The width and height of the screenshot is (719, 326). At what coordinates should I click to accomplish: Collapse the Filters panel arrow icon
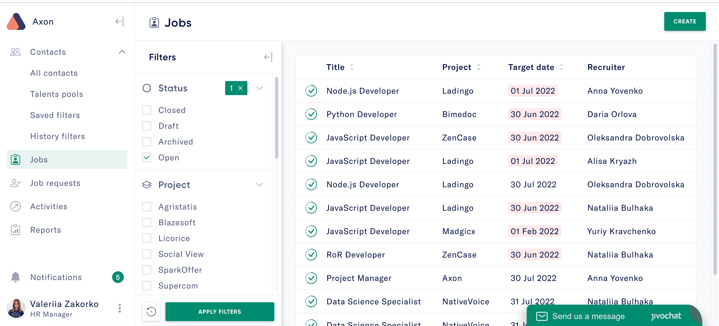pyautogui.click(x=268, y=57)
